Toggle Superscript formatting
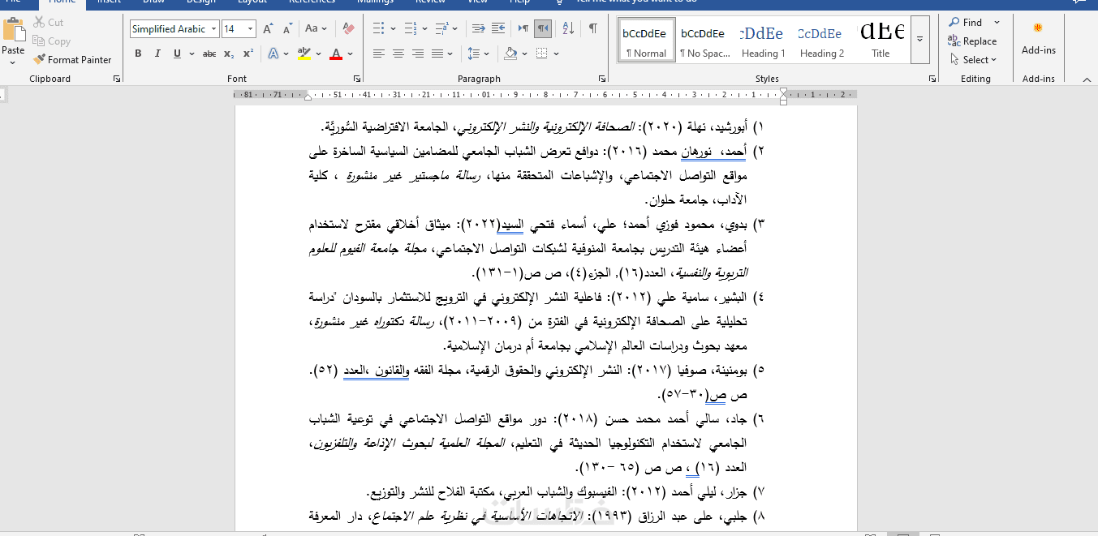Image resolution: width=1098 pixels, height=536 pixels. (x=248, y=54)
